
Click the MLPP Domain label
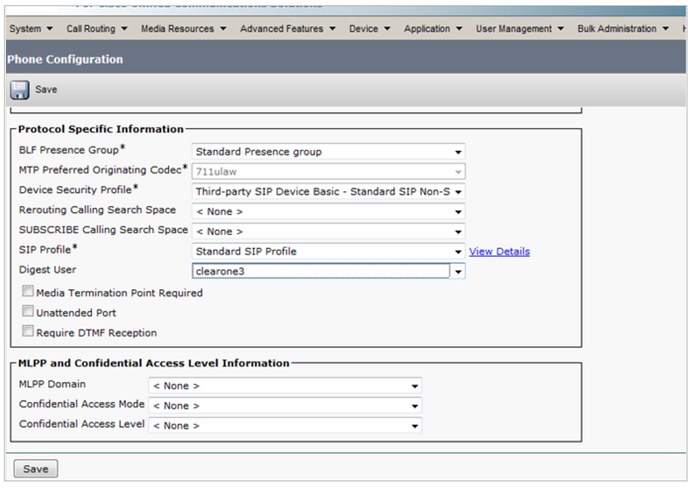tap(52, 384)
